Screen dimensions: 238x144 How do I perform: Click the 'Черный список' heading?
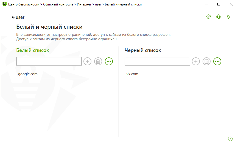click(143, 50)
